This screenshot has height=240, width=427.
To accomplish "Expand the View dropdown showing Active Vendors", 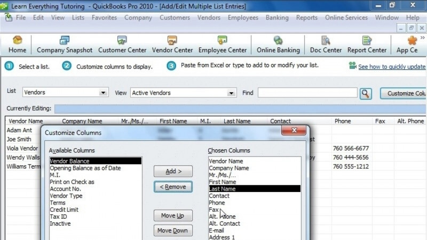I will (231, 93).
